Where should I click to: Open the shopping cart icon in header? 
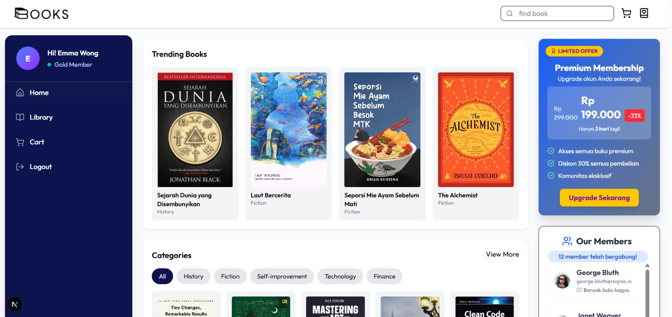tap(626, 13)
